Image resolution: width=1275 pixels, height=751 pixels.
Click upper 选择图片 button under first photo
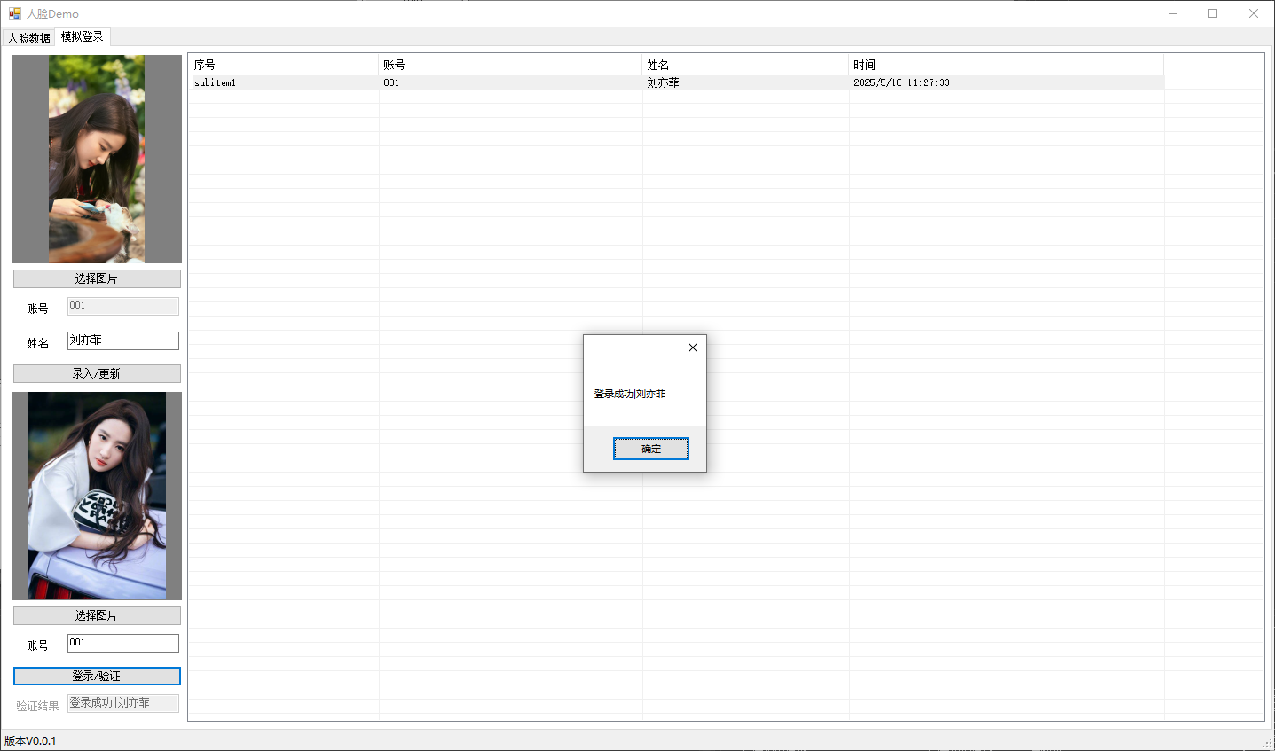click(x=97, y=278)
